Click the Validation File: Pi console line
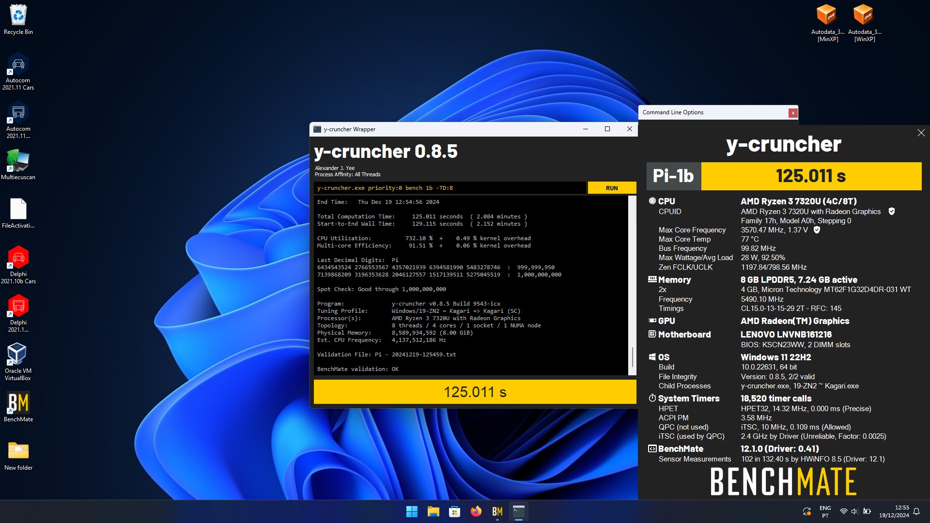This screenshot has width=930, height=523. [386, 354]
